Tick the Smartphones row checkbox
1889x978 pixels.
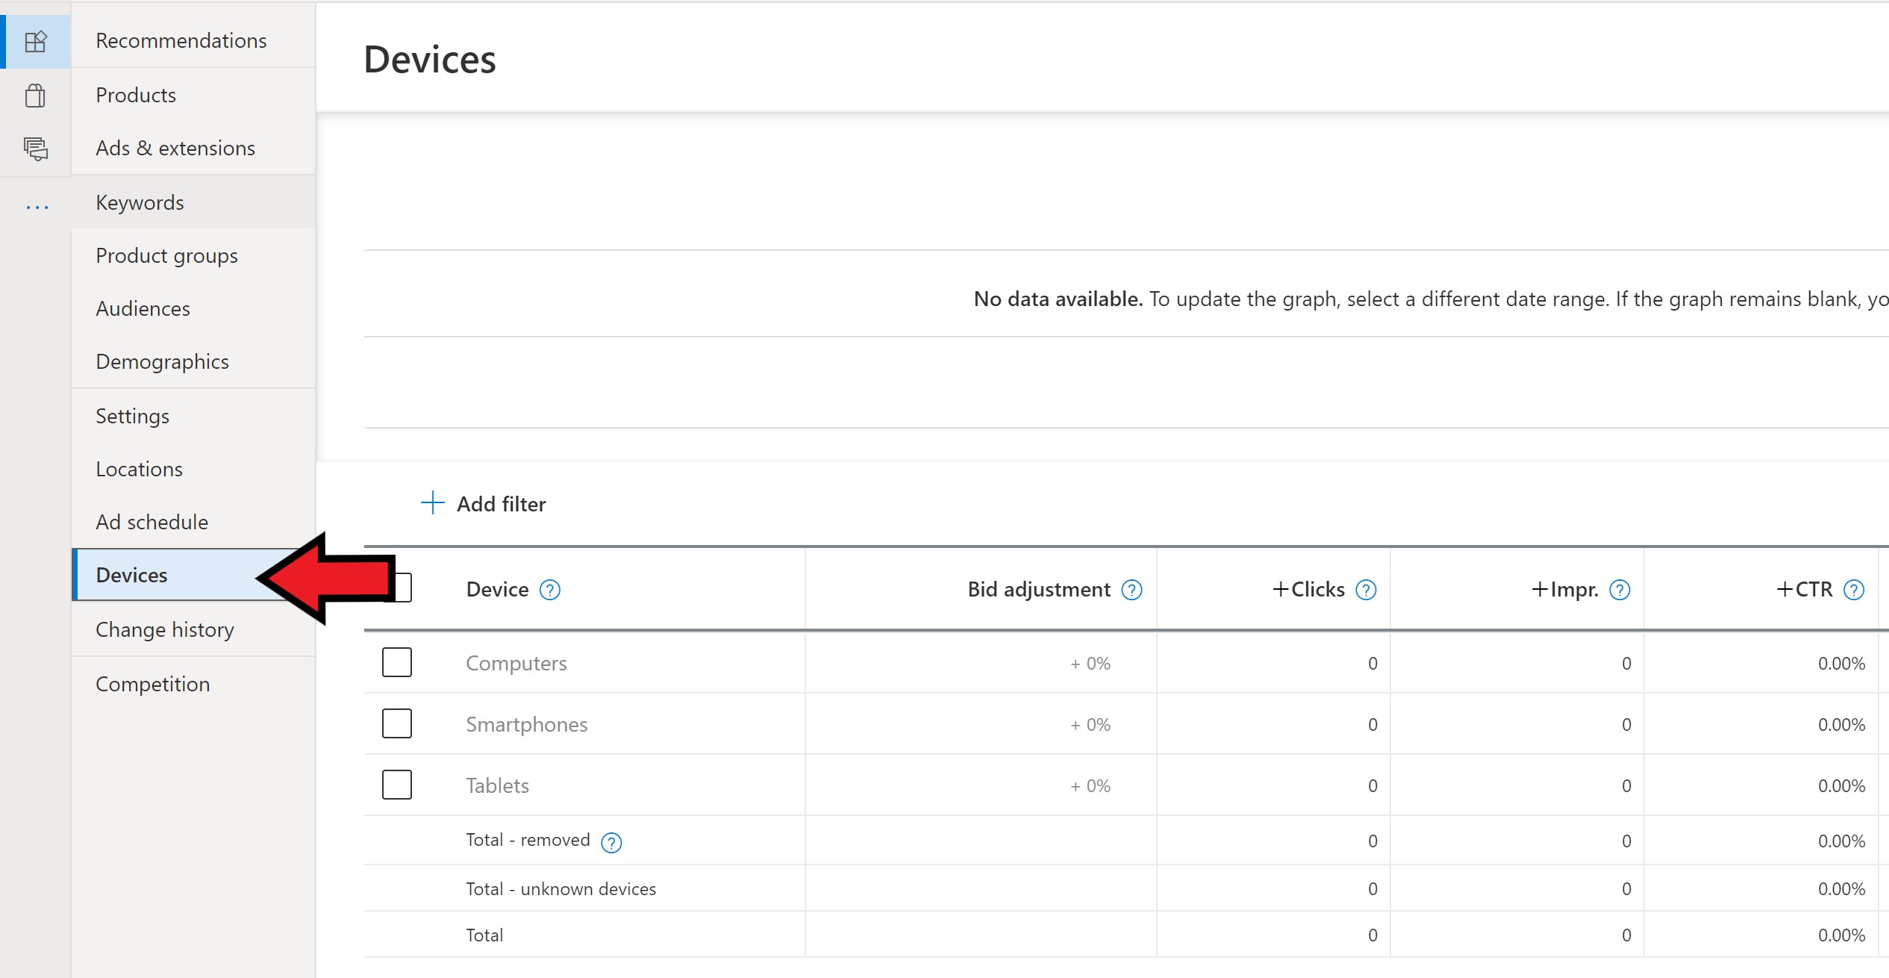[397, 723]
